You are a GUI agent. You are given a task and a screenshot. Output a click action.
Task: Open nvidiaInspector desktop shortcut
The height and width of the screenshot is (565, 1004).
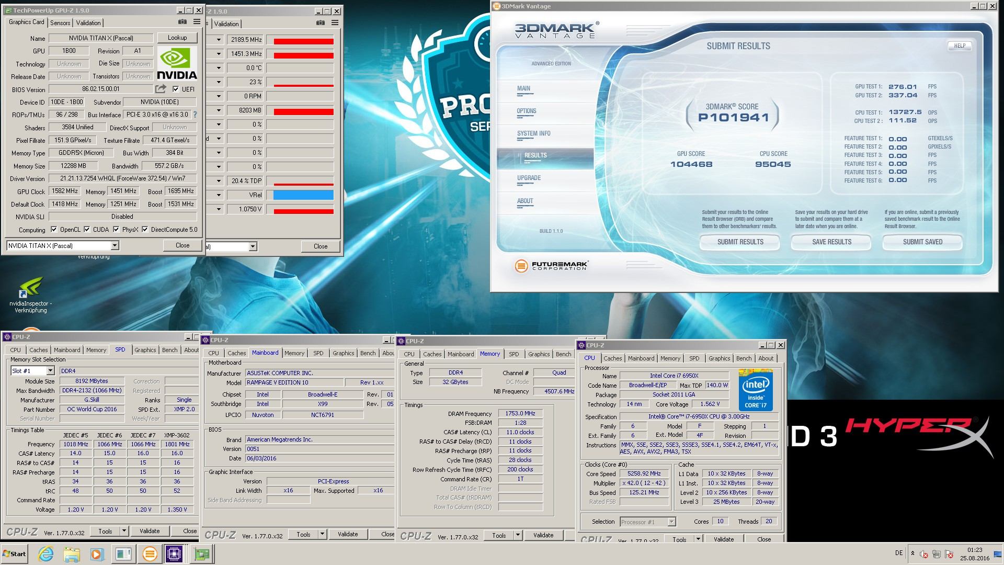point(30,296)
